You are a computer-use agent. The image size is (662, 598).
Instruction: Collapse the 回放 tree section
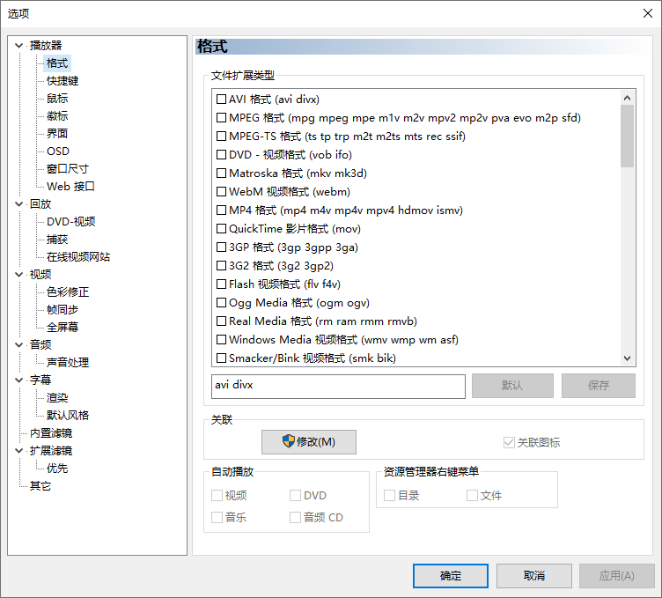(20, 203)
